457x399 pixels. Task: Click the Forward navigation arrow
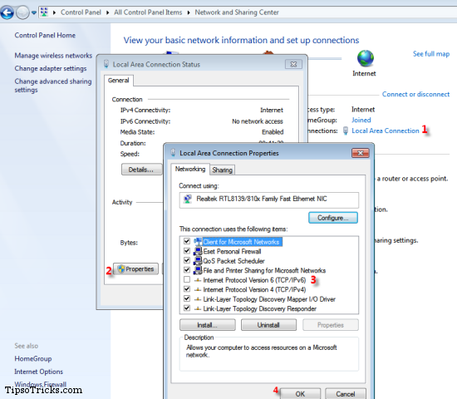pyautogui.click(x=22, y=12)
